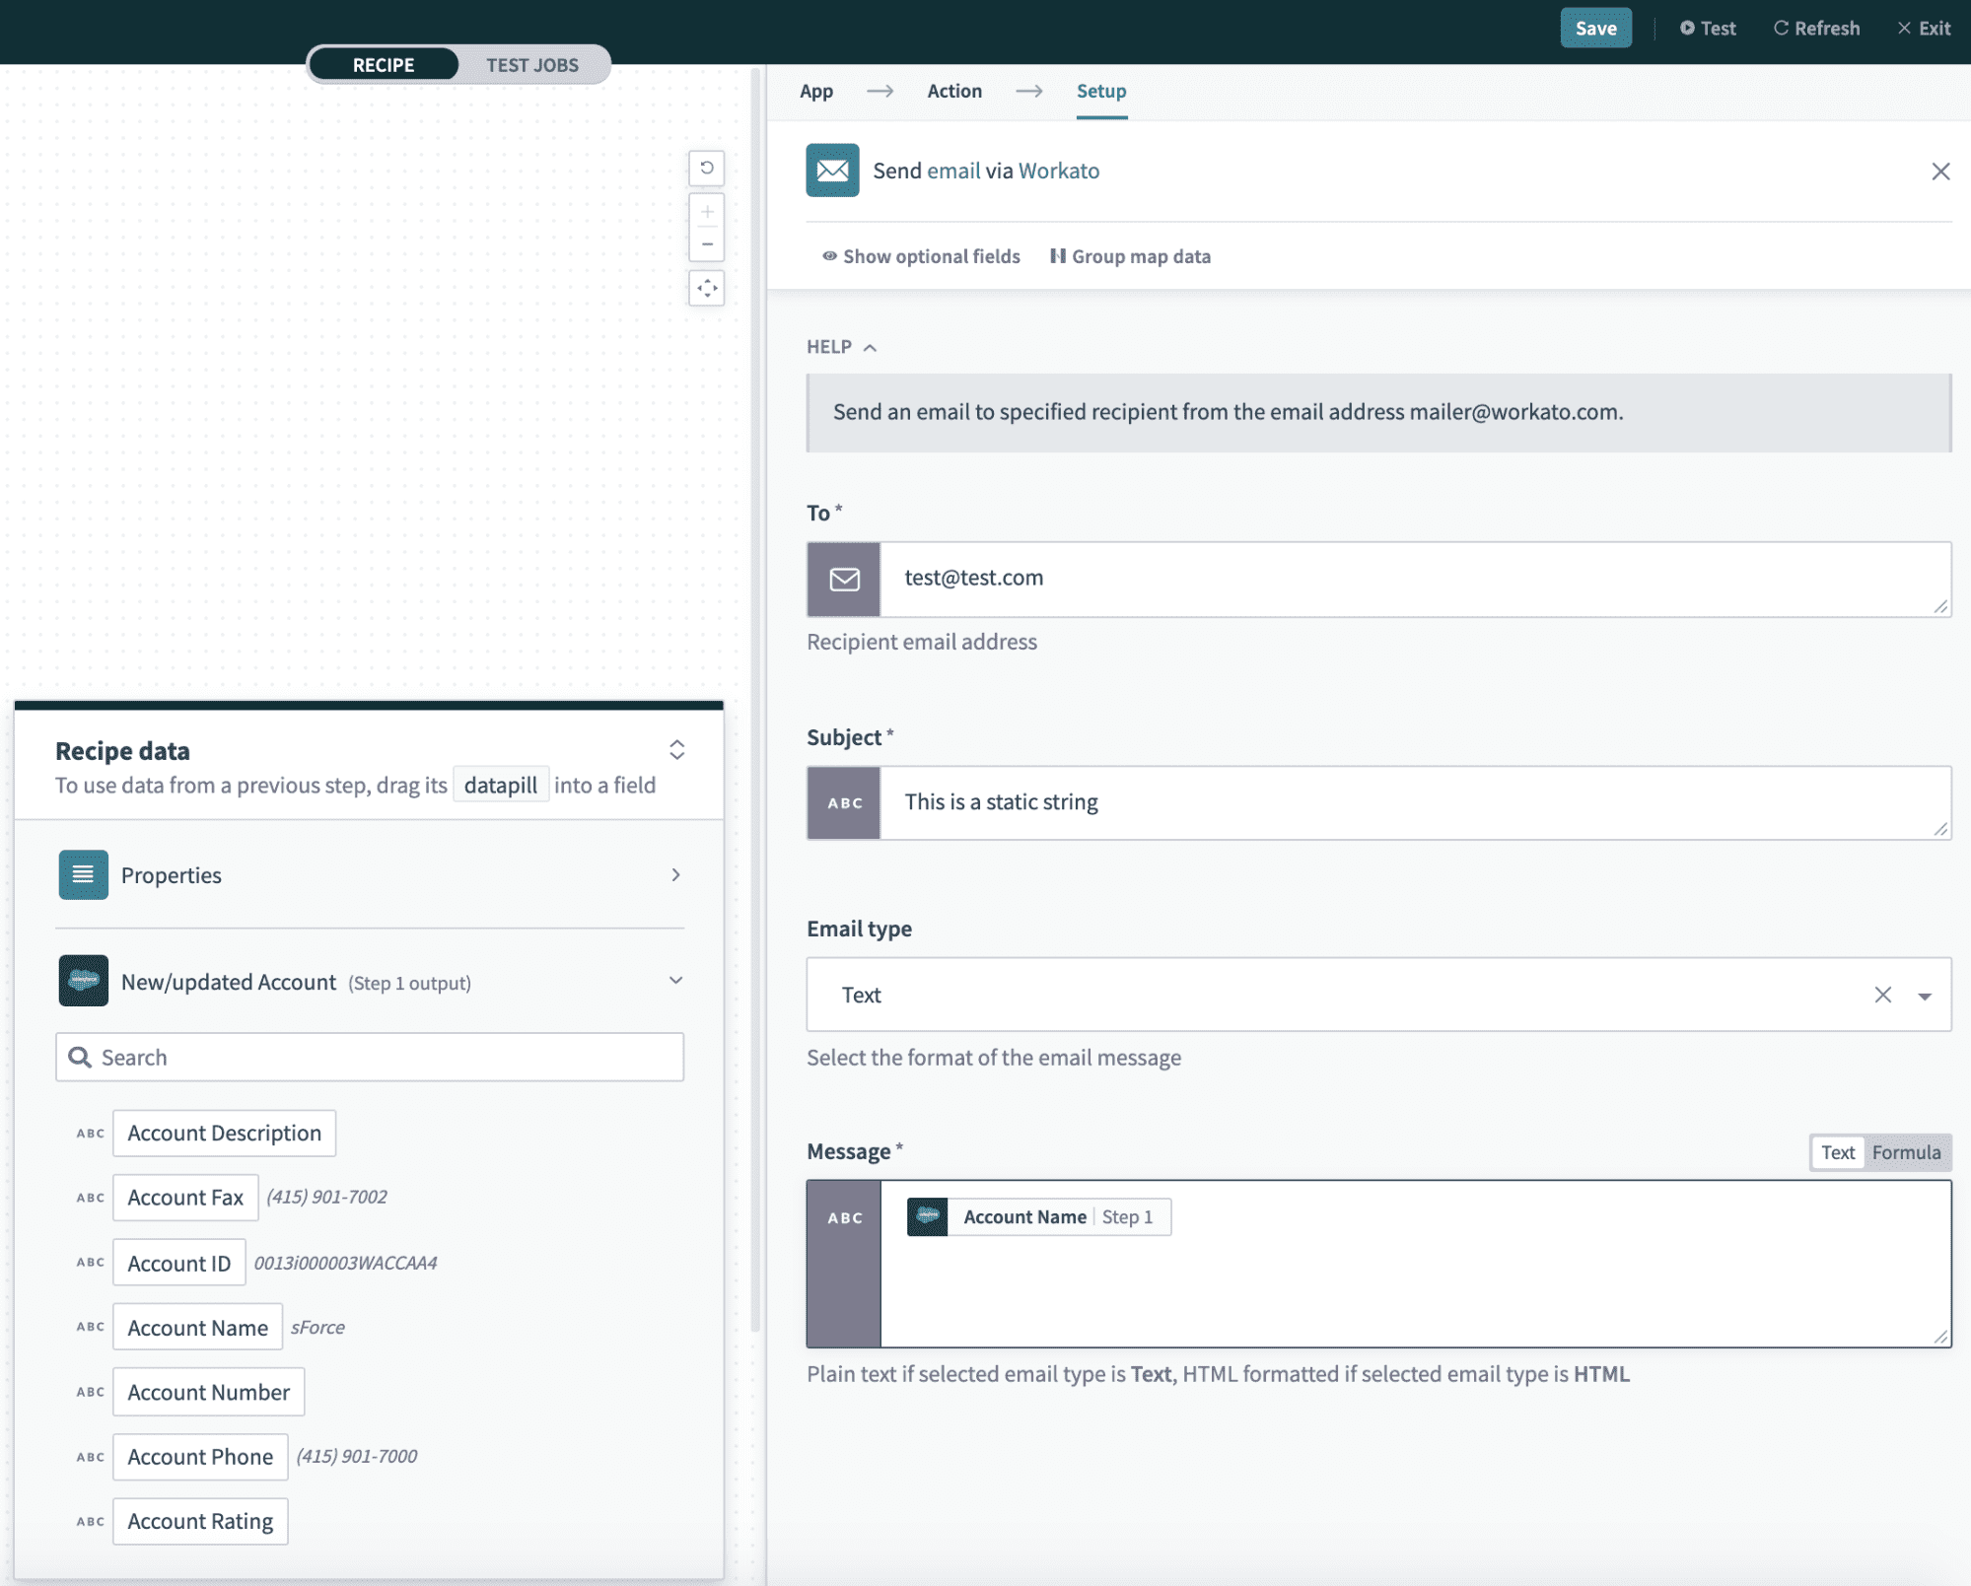Switch to Text mode in Message field
Viewport: 1971px width, 1586px height.
click(1837, 1152)
